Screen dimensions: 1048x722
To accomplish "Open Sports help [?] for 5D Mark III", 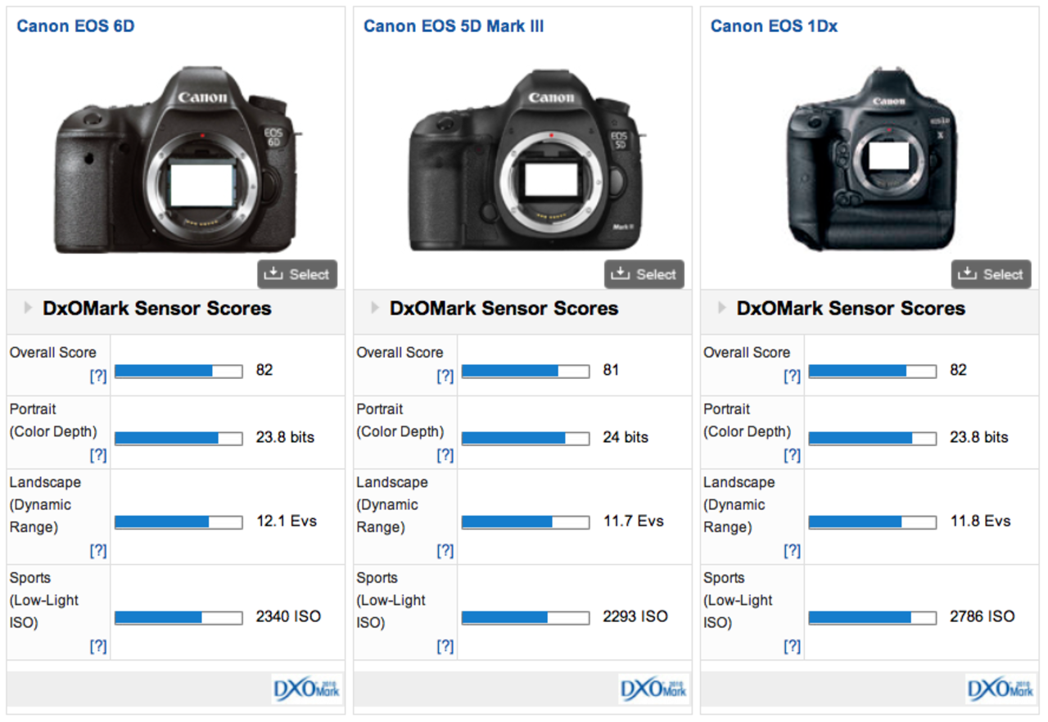I will [x=445, y=646].
